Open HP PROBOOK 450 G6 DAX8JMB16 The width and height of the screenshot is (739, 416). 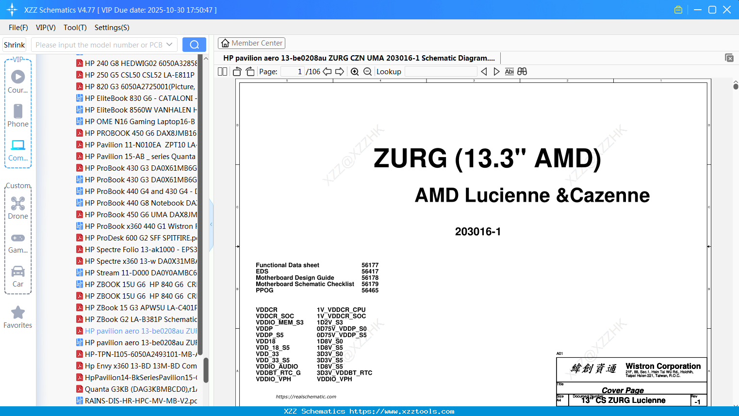pos(137,133)
